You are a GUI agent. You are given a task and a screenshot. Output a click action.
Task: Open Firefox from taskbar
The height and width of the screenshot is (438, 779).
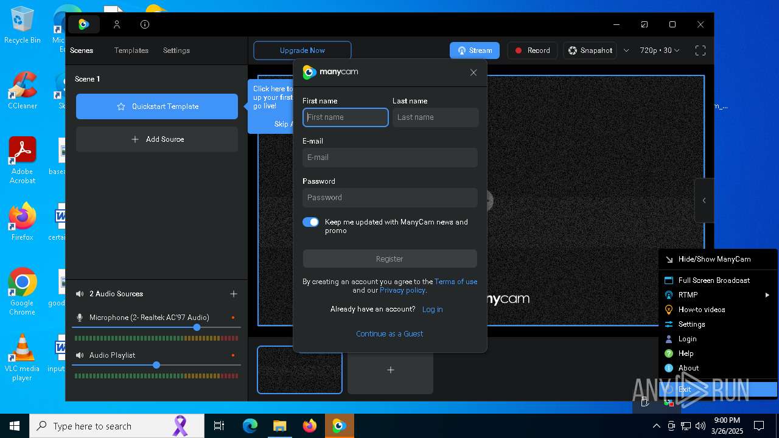click(309, 426)
